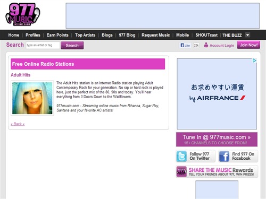Image resolution: width=266 pixels, height=199 pixels.
Task: Follow the « Back « link
Action: [18, 124]
